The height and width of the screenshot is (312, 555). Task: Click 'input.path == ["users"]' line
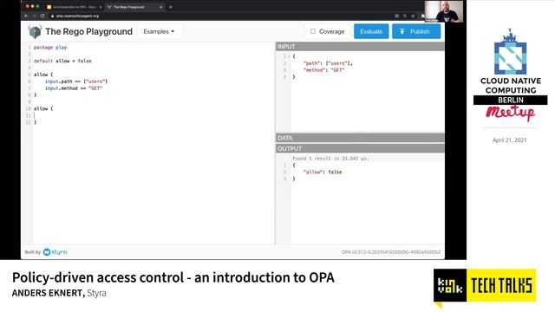[x=76, y=81]
